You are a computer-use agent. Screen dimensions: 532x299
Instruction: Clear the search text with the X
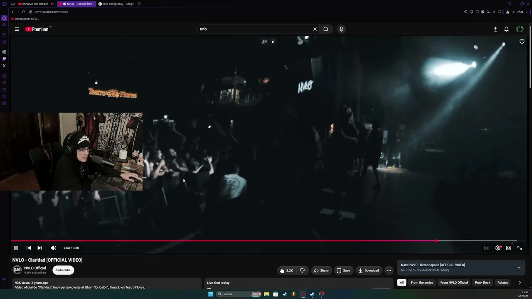tap(315, 29)
